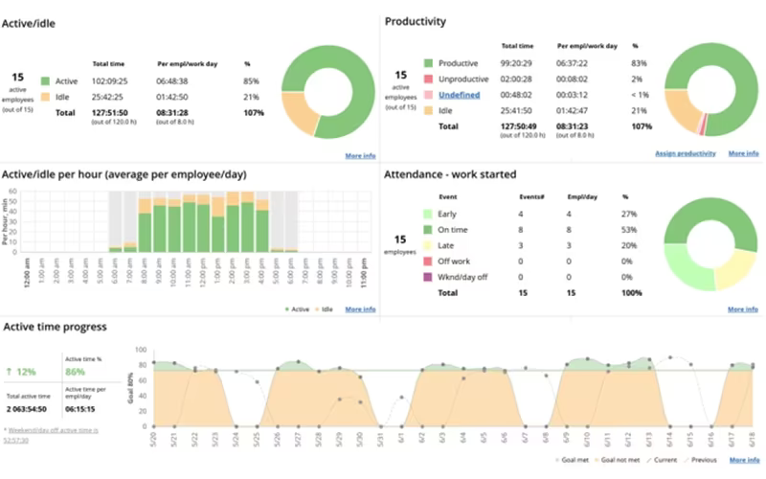Click yellow Late attendance swatch
Viewport: 766px width, 479px height.
427,245
